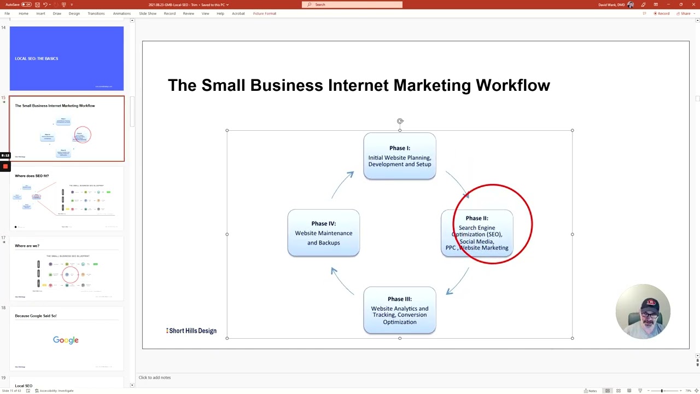Select slide 16 Where does SEO fit thumbnail
700x394 pixels.
67,199
